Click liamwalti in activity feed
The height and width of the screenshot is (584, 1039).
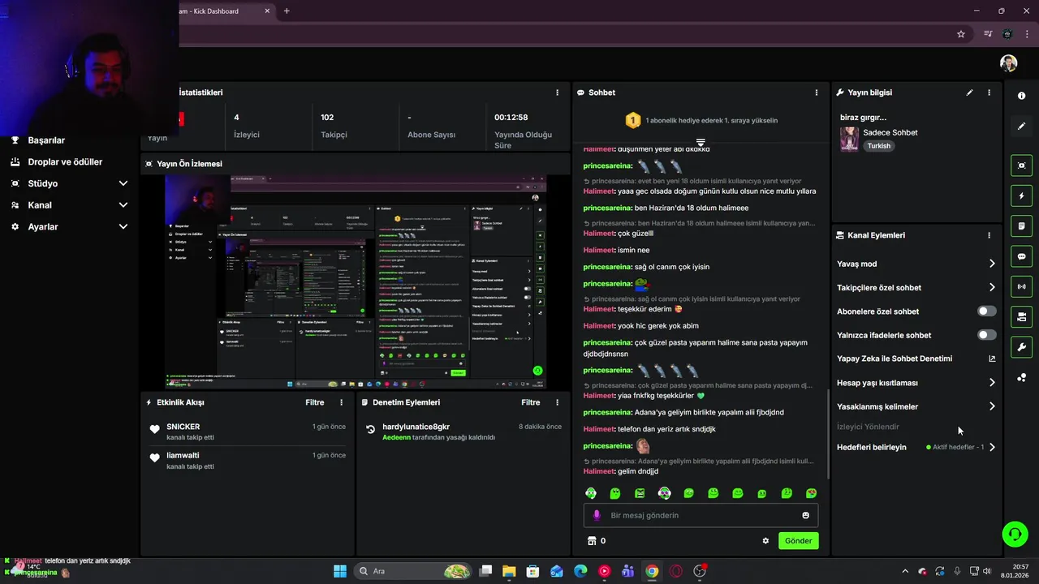point(183,456)
